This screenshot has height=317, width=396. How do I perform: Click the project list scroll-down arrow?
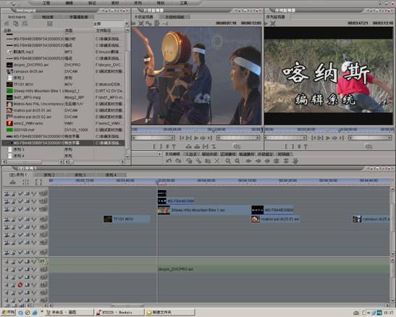127,157
